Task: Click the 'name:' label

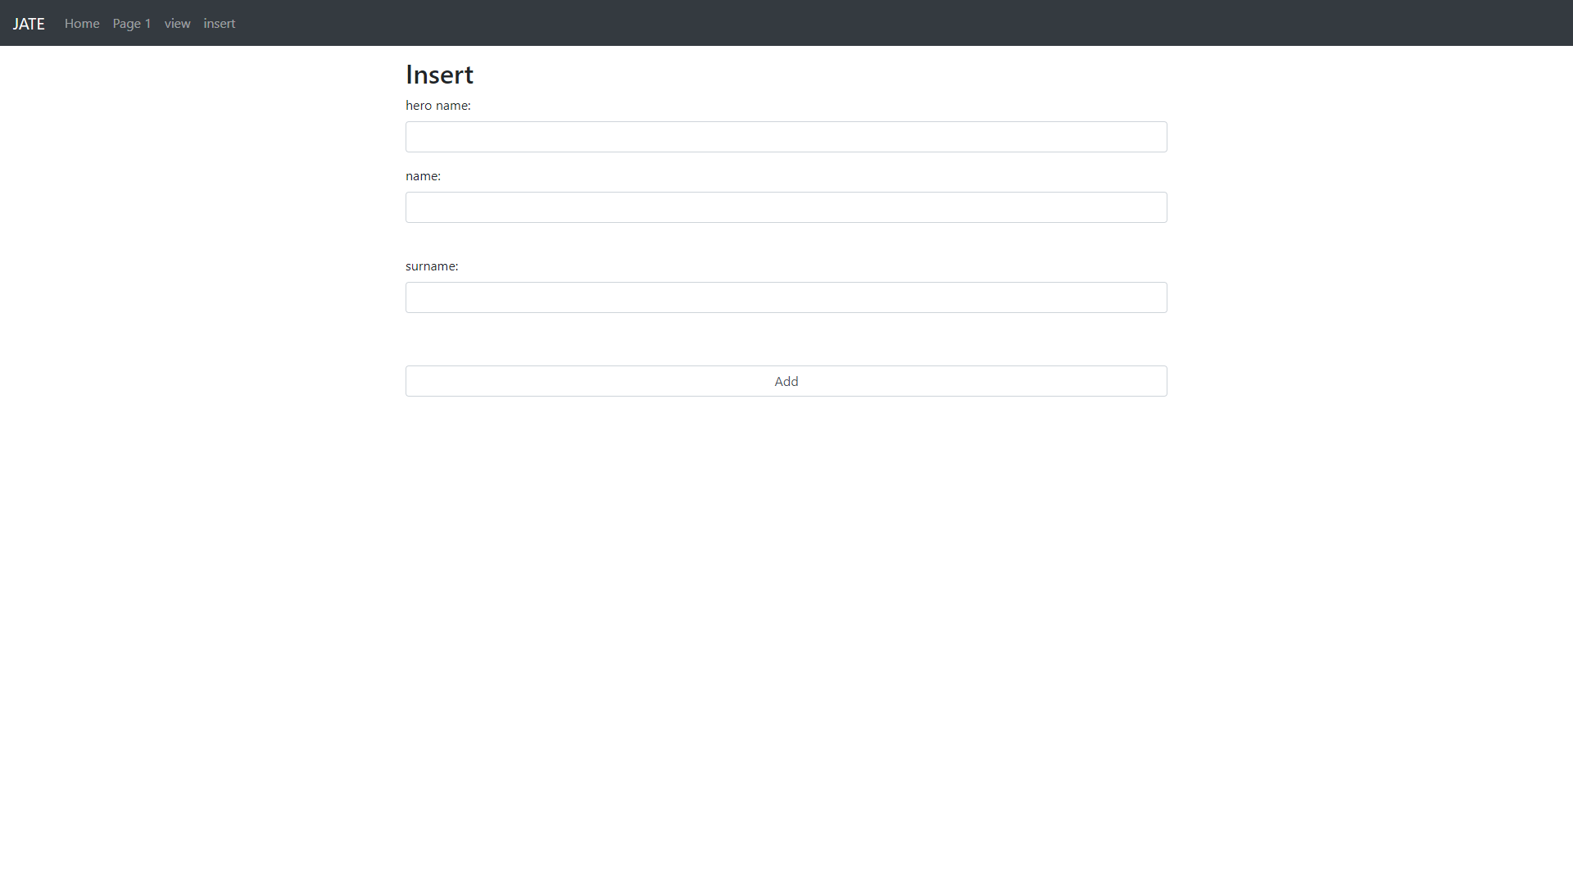Action: coord(423,176)
